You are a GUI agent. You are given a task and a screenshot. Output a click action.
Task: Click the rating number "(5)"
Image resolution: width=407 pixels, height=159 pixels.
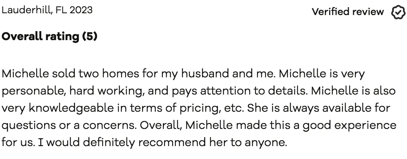[x=90, y=36]
